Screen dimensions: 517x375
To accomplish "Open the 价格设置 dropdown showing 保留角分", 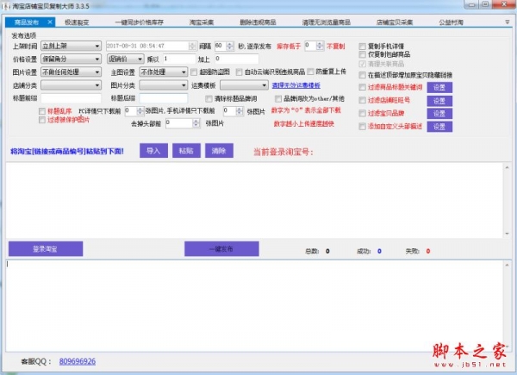I will [71, 59].
